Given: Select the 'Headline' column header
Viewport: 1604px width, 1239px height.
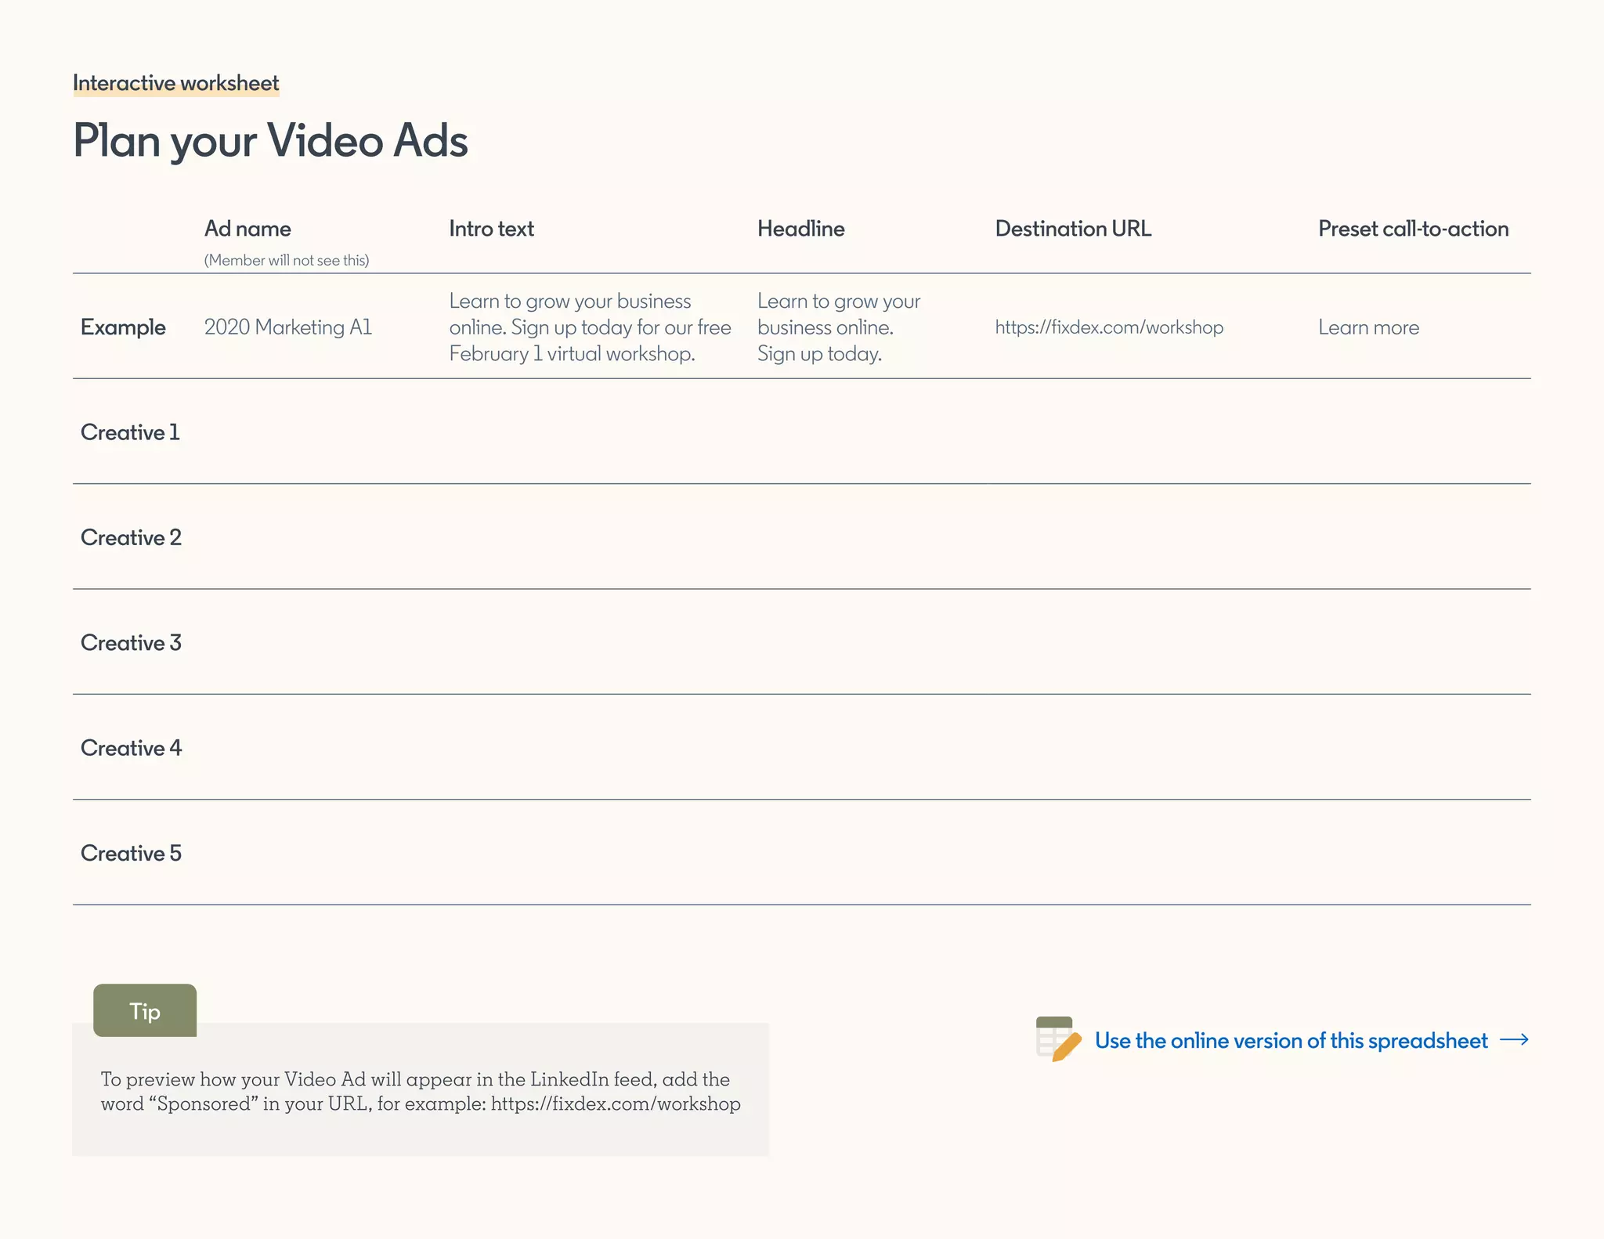Looking at the screenshot, I should (800, 229).
